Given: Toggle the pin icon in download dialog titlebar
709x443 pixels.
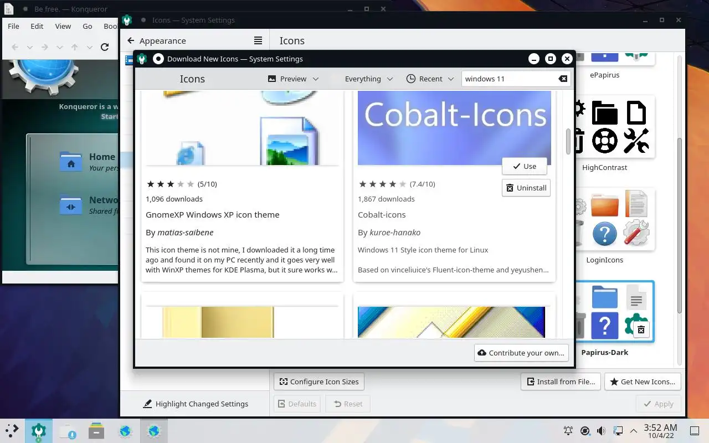Looking at the screenshot, I should pyautogui.click(x=158, y=59).
